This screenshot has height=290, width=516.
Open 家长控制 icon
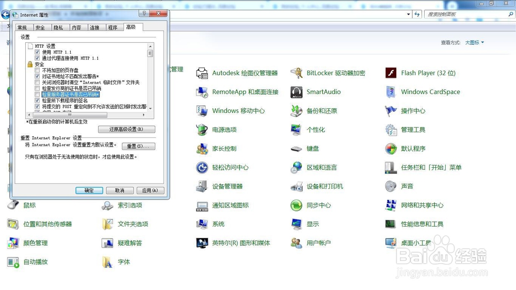pos(202,149)
